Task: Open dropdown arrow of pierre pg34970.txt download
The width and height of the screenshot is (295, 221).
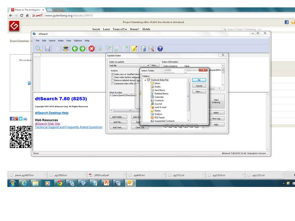Action: coord(45,175)
